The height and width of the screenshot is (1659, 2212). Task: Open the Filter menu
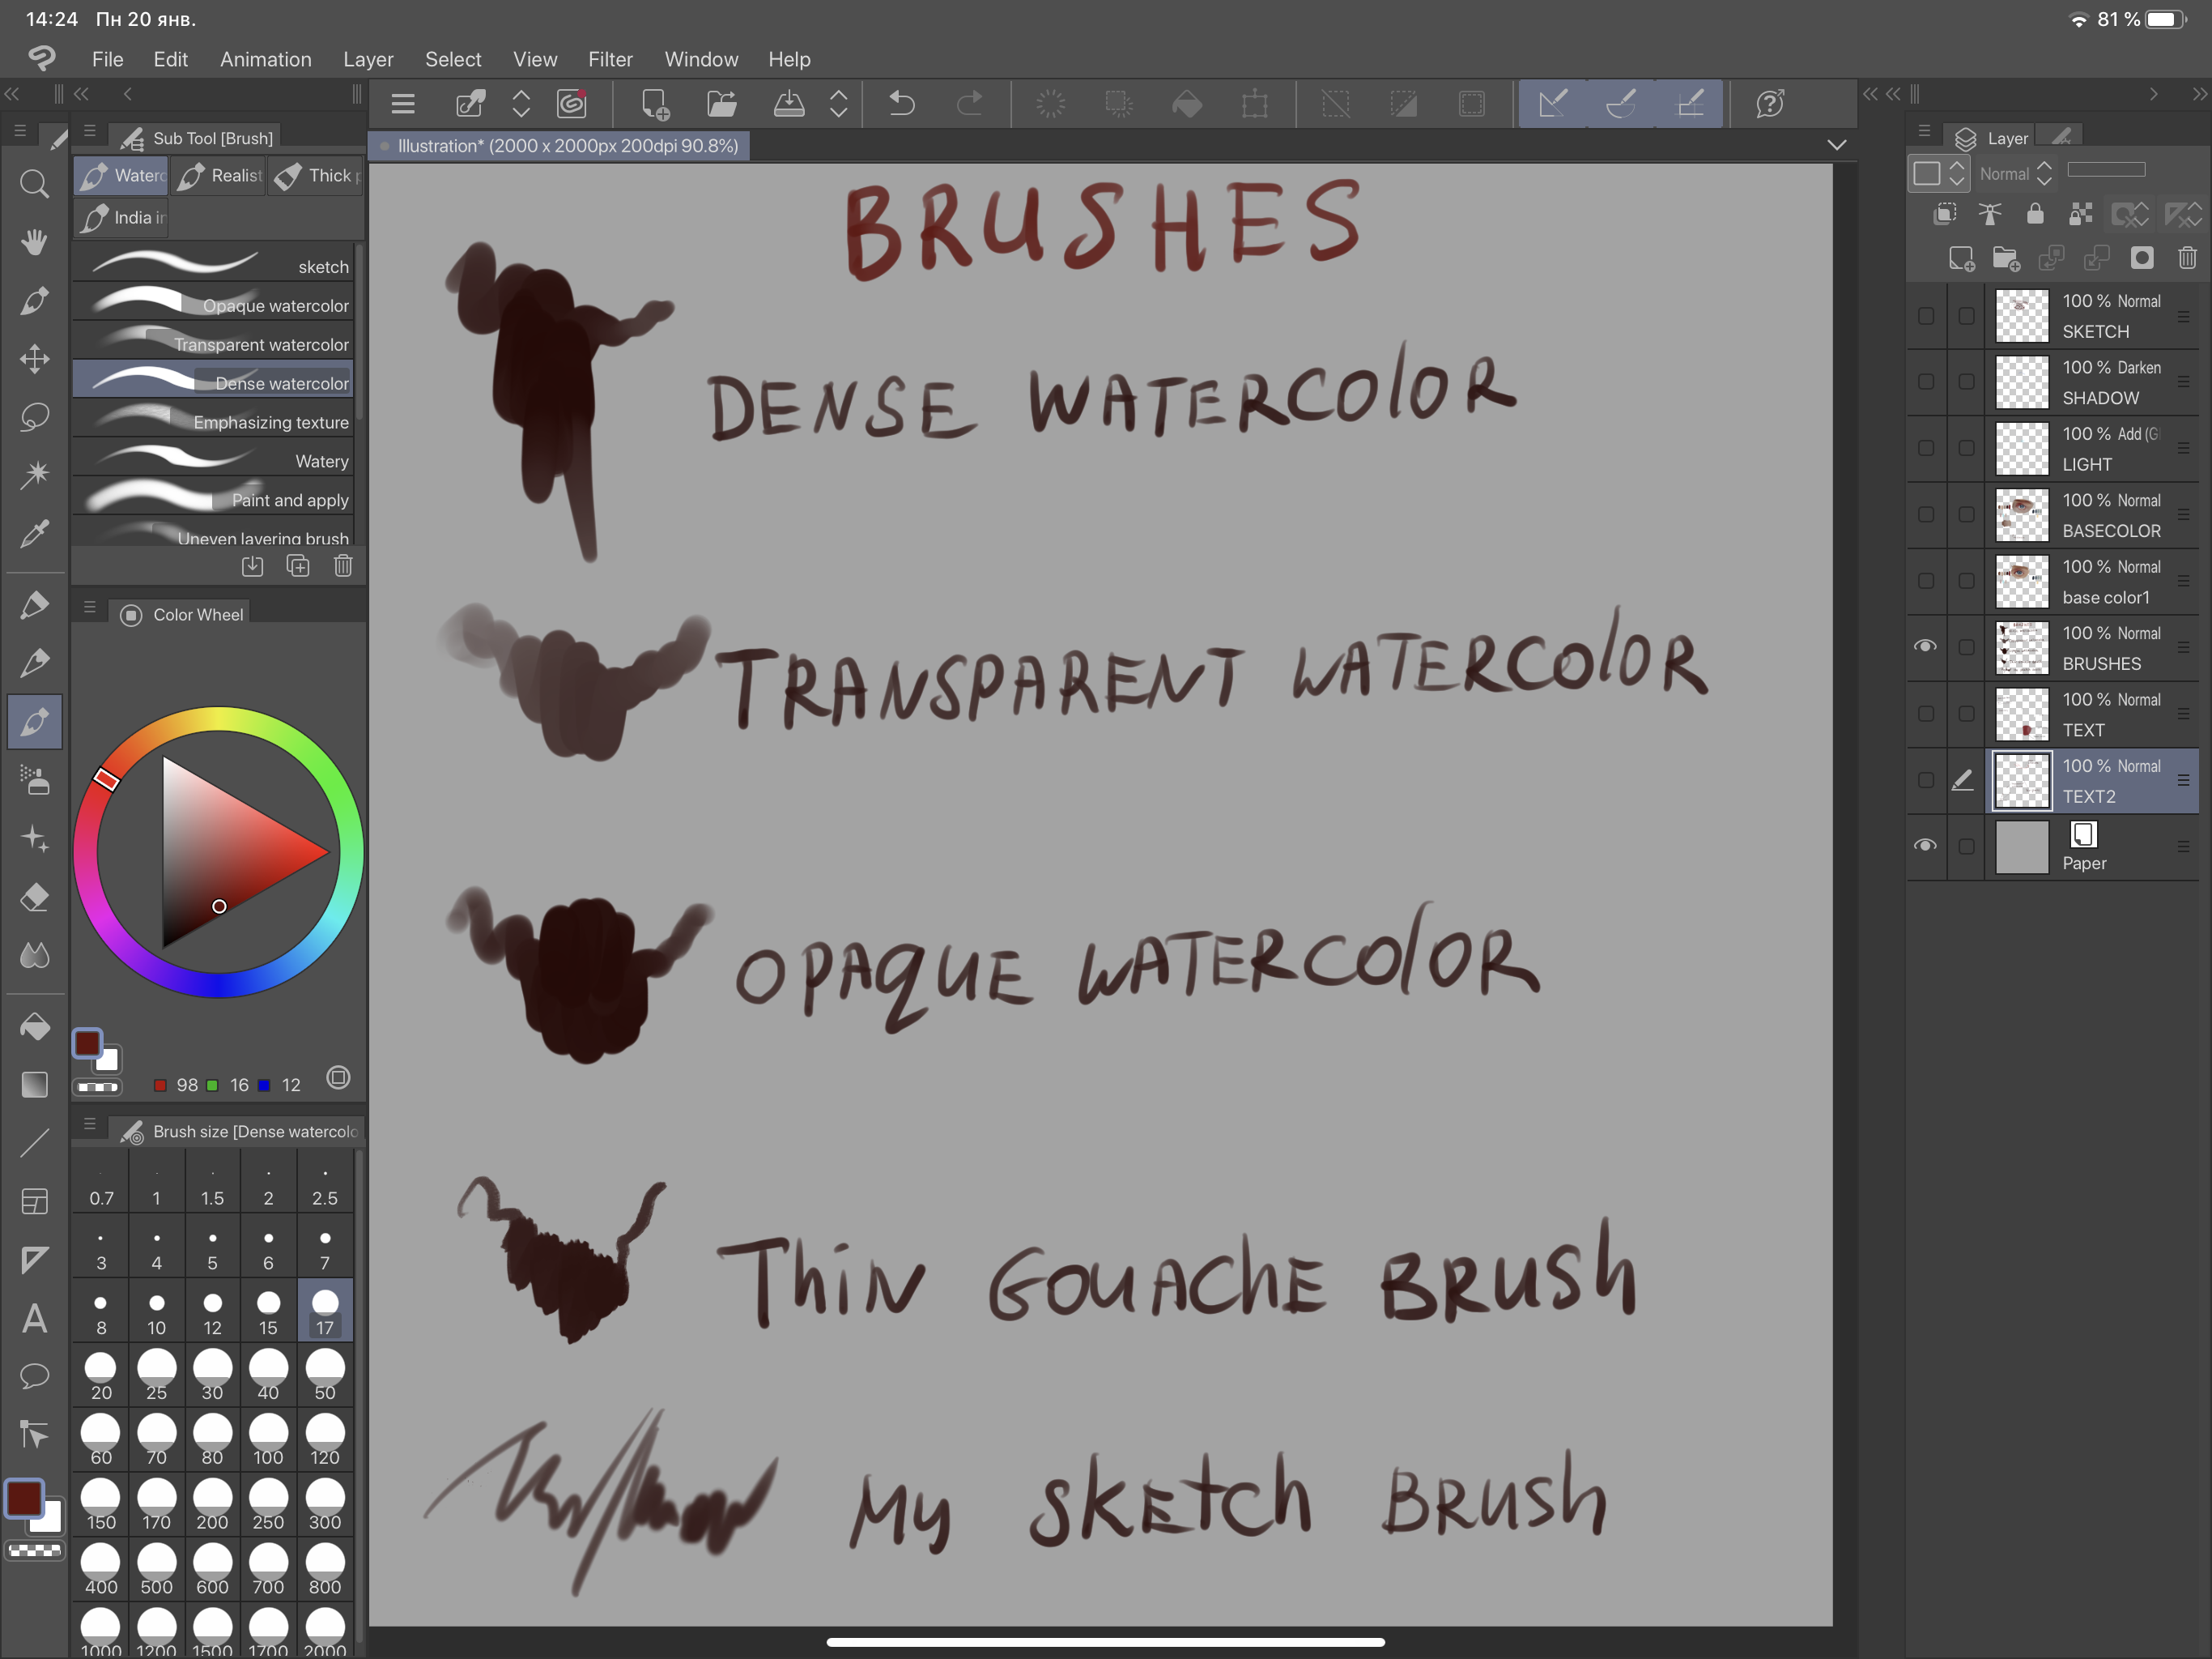click(610, 59)
